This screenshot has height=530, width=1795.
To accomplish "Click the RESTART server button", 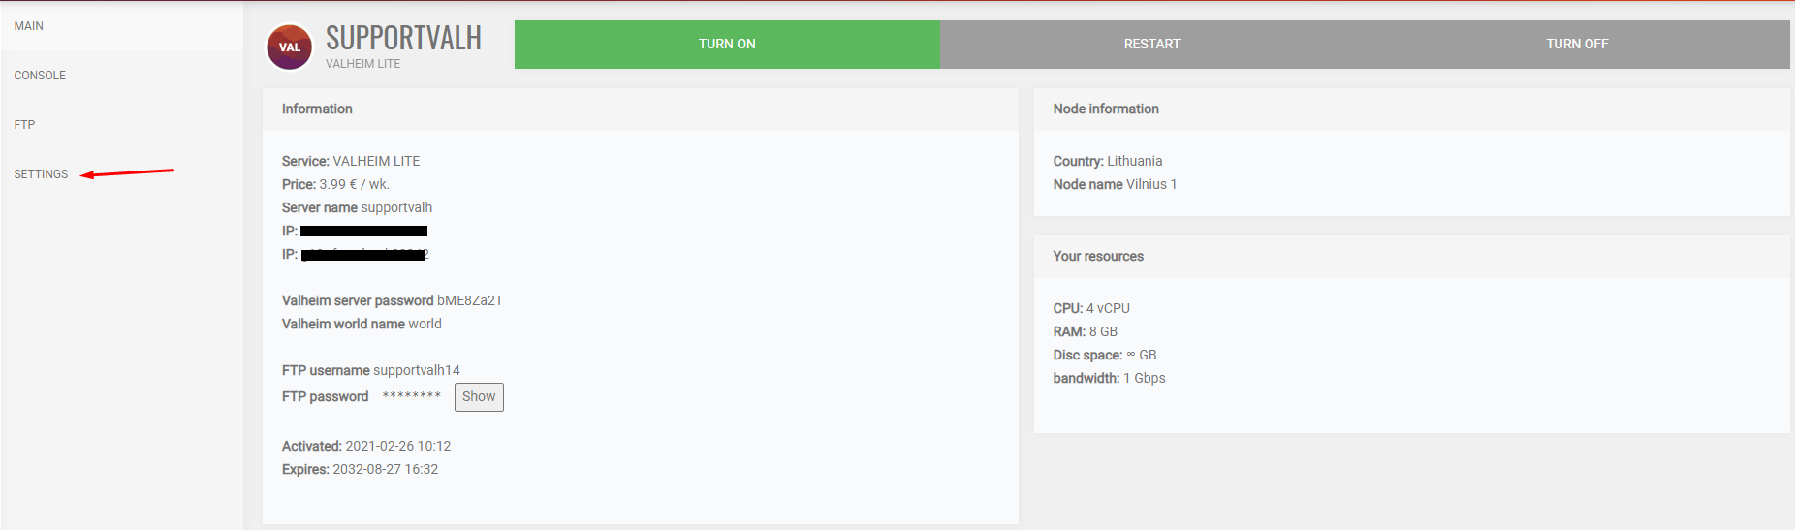I will 1152,45.
